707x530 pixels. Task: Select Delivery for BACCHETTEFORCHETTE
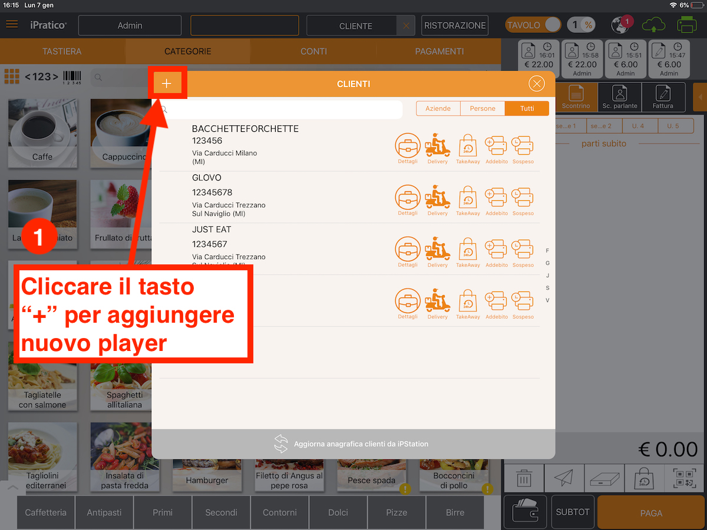point(438,148)
